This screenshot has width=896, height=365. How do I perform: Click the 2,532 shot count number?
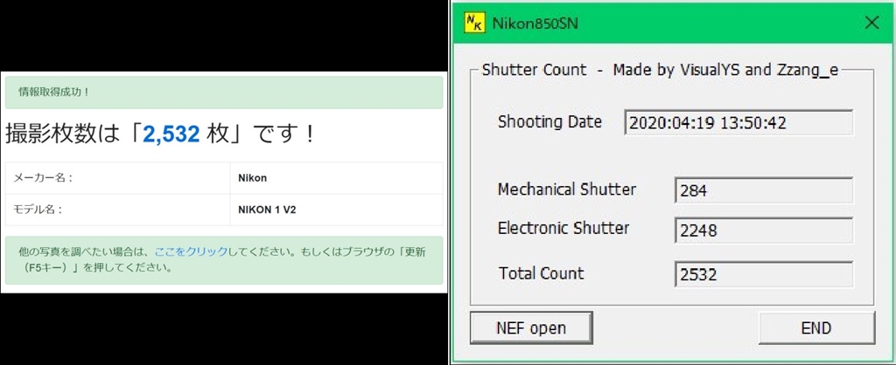click(171, 134)
